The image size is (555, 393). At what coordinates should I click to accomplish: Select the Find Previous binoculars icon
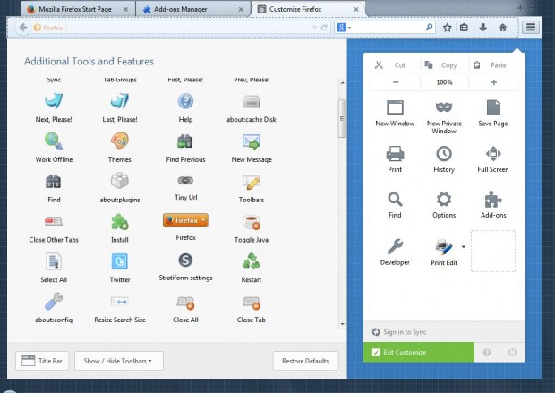185,141
